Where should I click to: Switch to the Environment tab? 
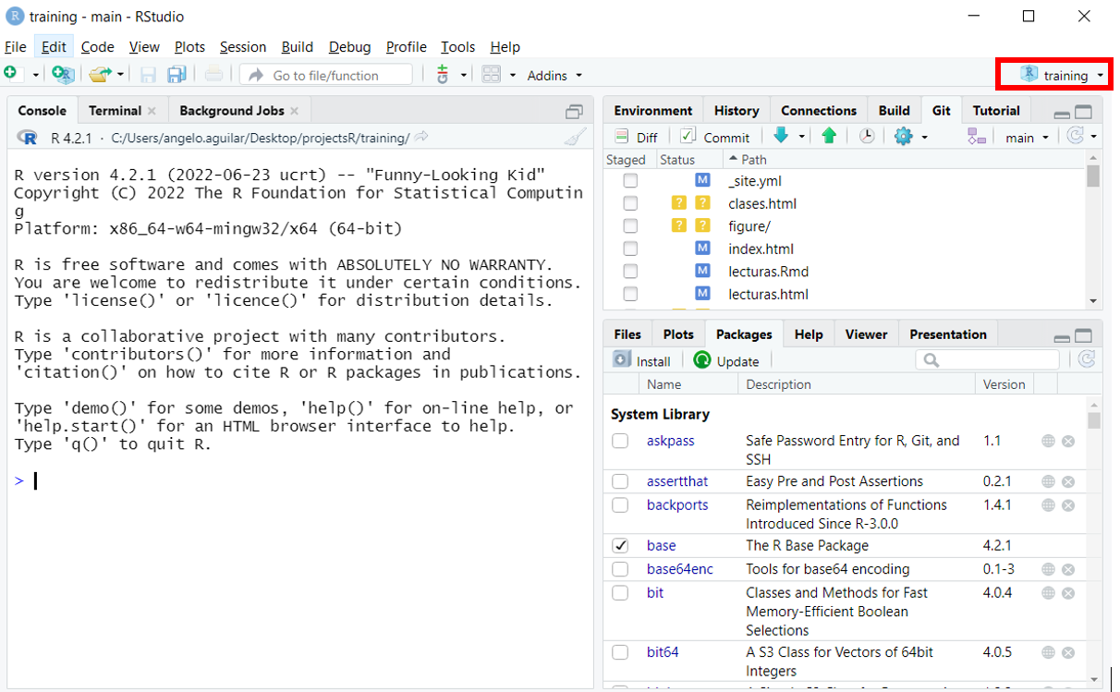[652, 111]
